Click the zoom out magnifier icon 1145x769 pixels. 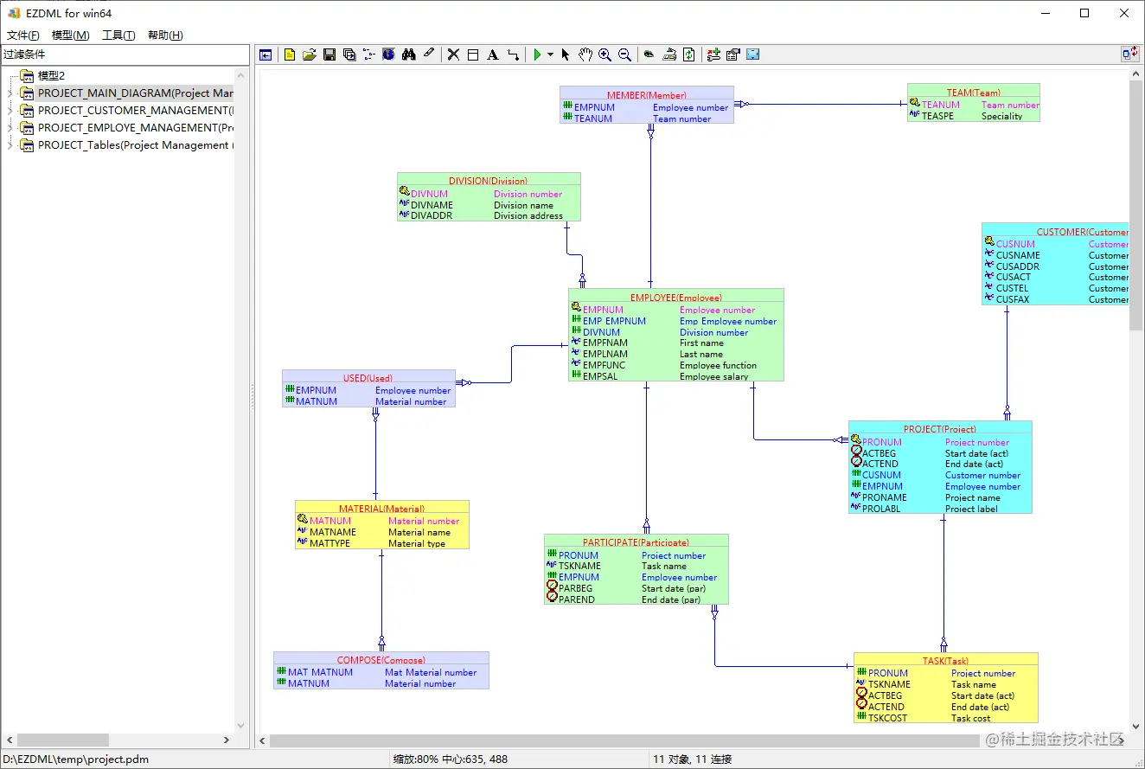tap(625, 54)
